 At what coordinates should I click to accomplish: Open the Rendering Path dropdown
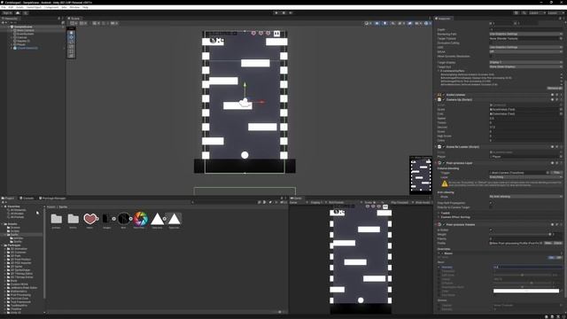tap(525, 34)
